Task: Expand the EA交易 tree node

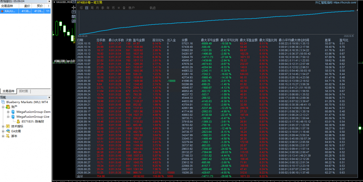Action: tap(3, 131)
